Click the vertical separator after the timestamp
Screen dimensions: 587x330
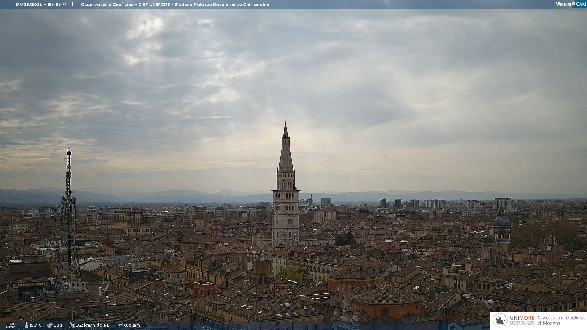73,5
